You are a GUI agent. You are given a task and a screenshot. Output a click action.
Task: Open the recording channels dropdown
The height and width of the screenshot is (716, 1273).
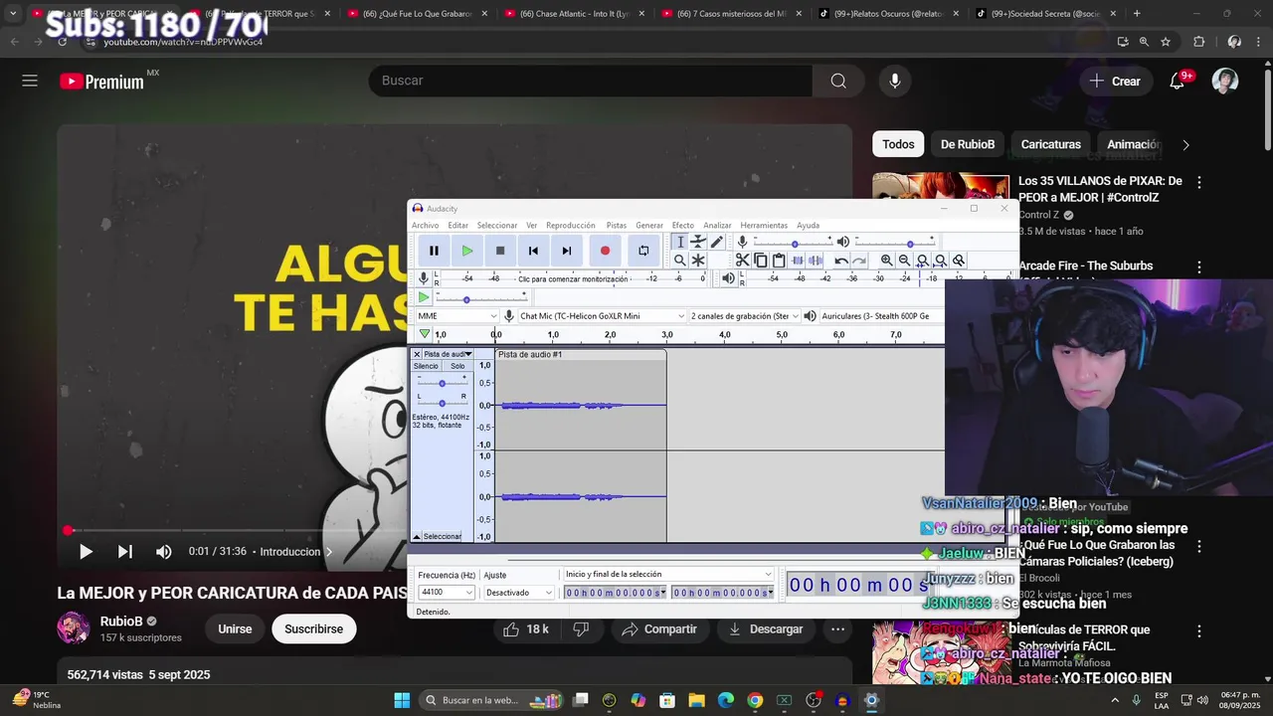[x=745, y=316]
